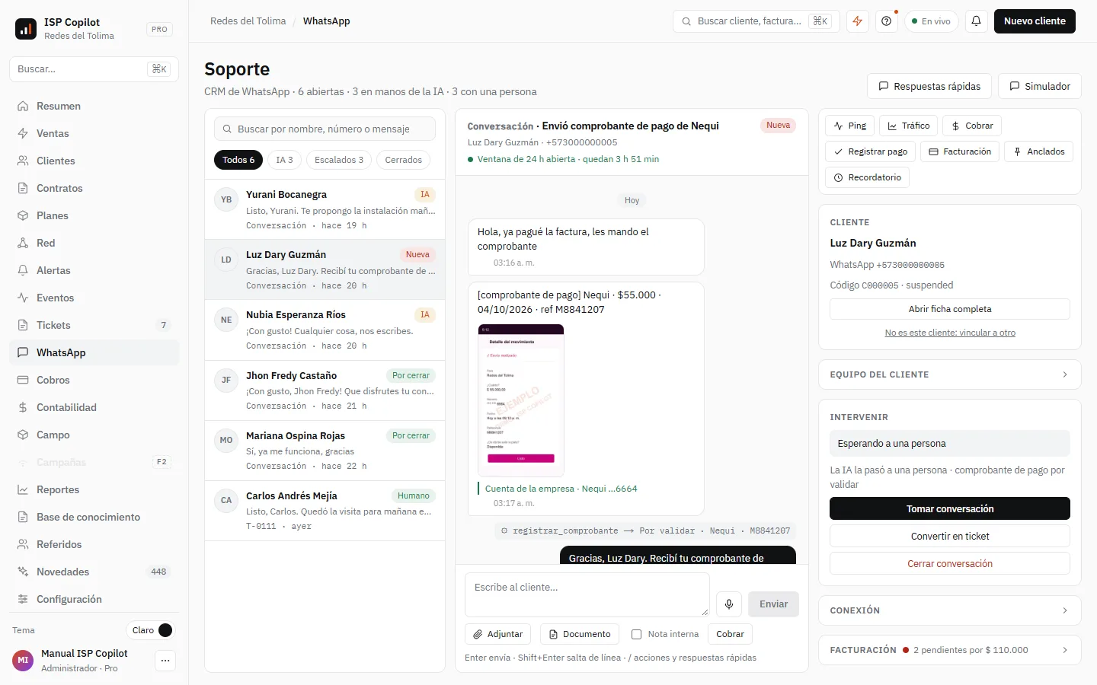This screenshot has height=685, width=1097.
Task: Open Tickets in the sidebar
Action: 94,325
